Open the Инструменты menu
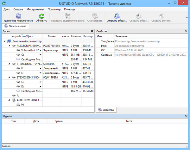This screenshot has height=150, width=190. 35,9
